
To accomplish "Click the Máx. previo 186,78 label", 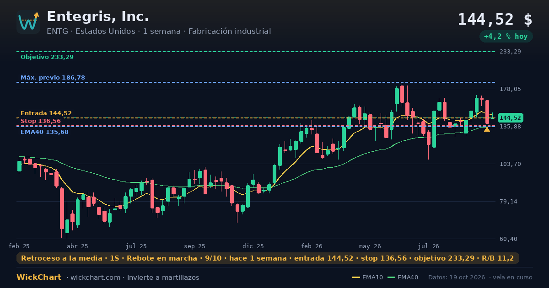I will coord(53,78).
